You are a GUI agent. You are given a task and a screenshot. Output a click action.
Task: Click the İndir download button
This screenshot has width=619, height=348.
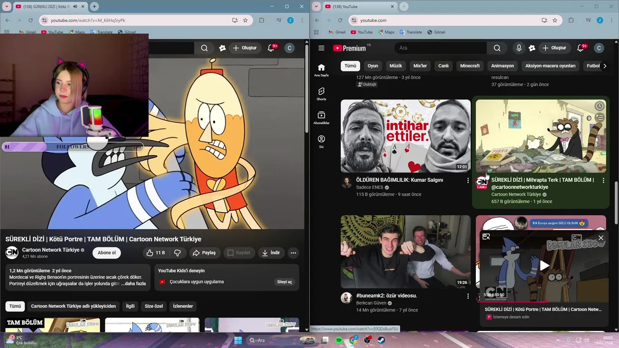click(271, 253)
